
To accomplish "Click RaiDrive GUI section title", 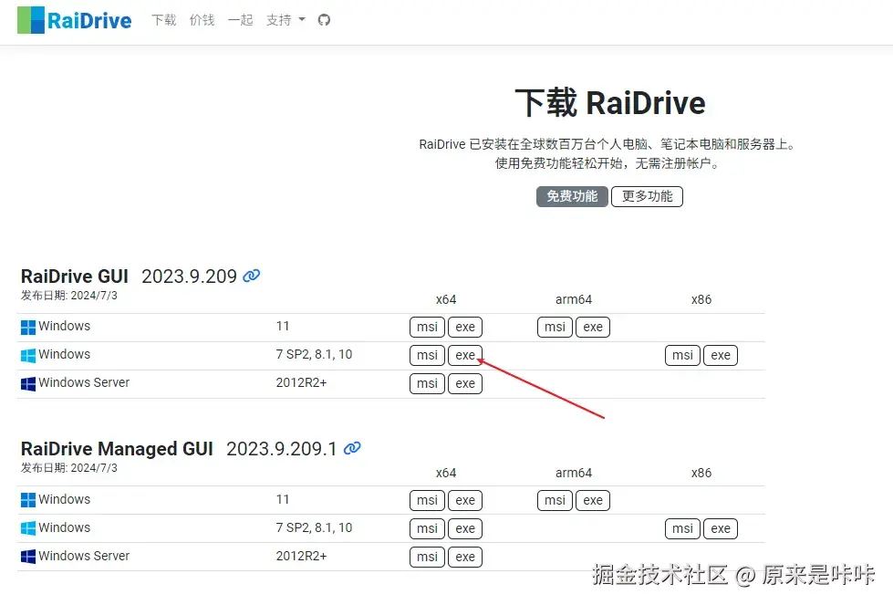I will pyautogui.click(x=75, y=276).
